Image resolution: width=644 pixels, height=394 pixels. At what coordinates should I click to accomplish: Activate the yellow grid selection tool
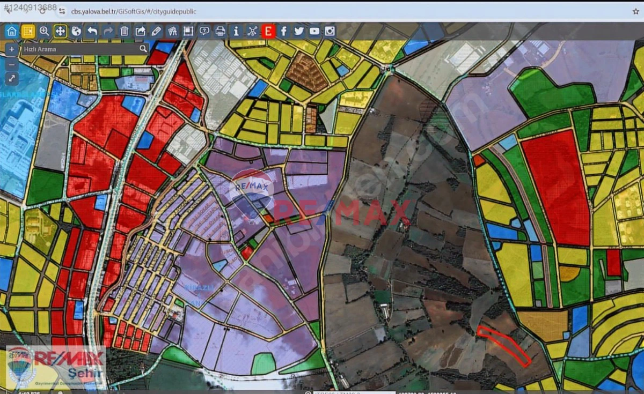coord(28,31)
